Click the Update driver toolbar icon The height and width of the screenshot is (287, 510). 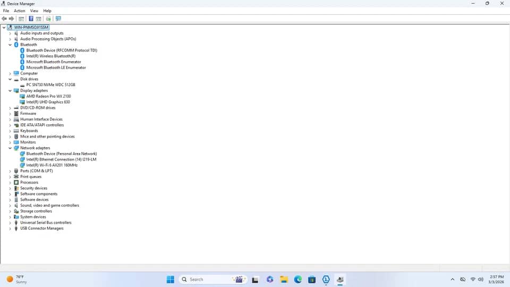tap(48, 19)
